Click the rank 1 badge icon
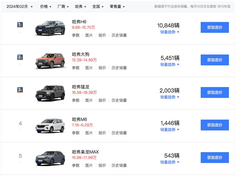This screenshot has height=176, width=236. click(20, 25)
